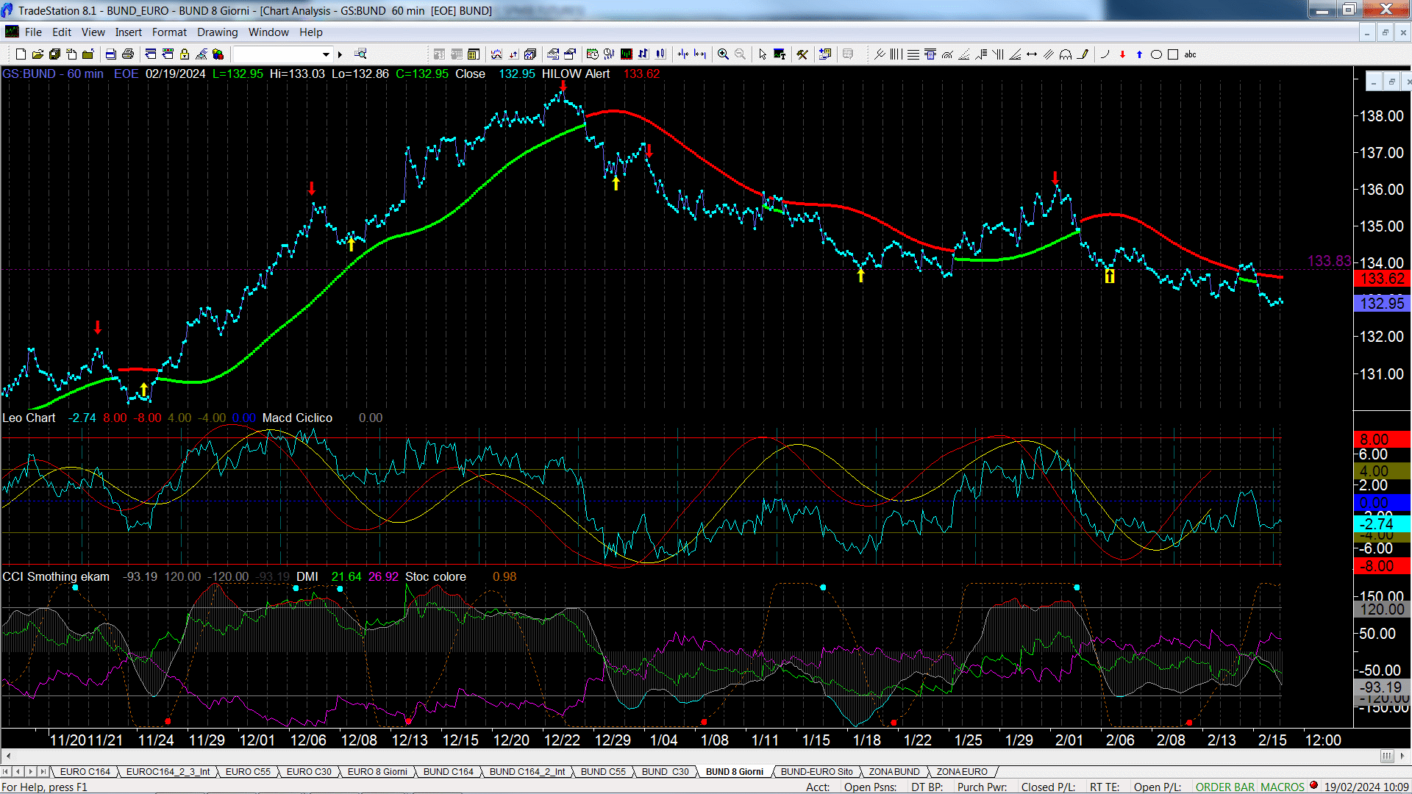Select the vertical lines drawing tool
1412x794 pixels.
(x=896, y=54)
